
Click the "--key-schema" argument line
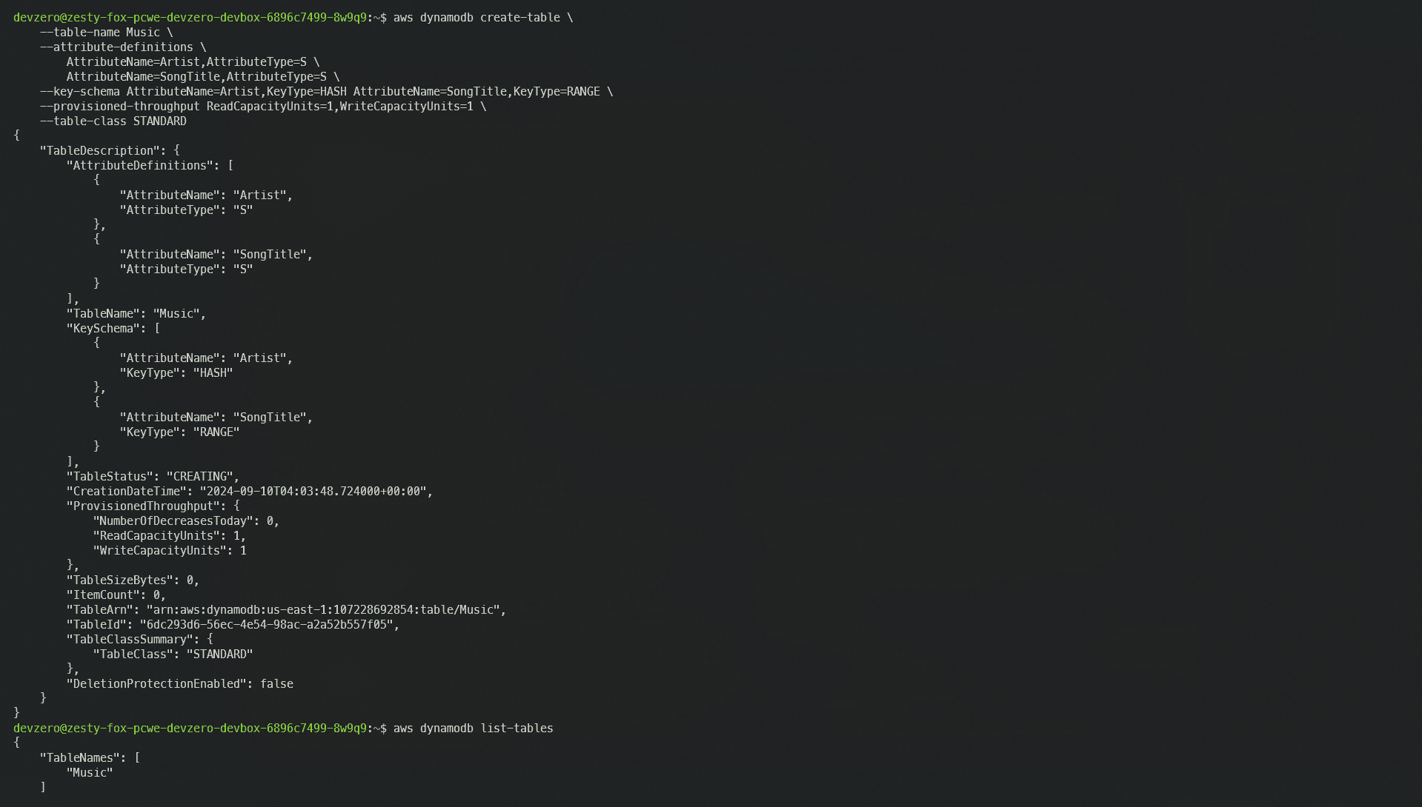click(x=326, y=92)
